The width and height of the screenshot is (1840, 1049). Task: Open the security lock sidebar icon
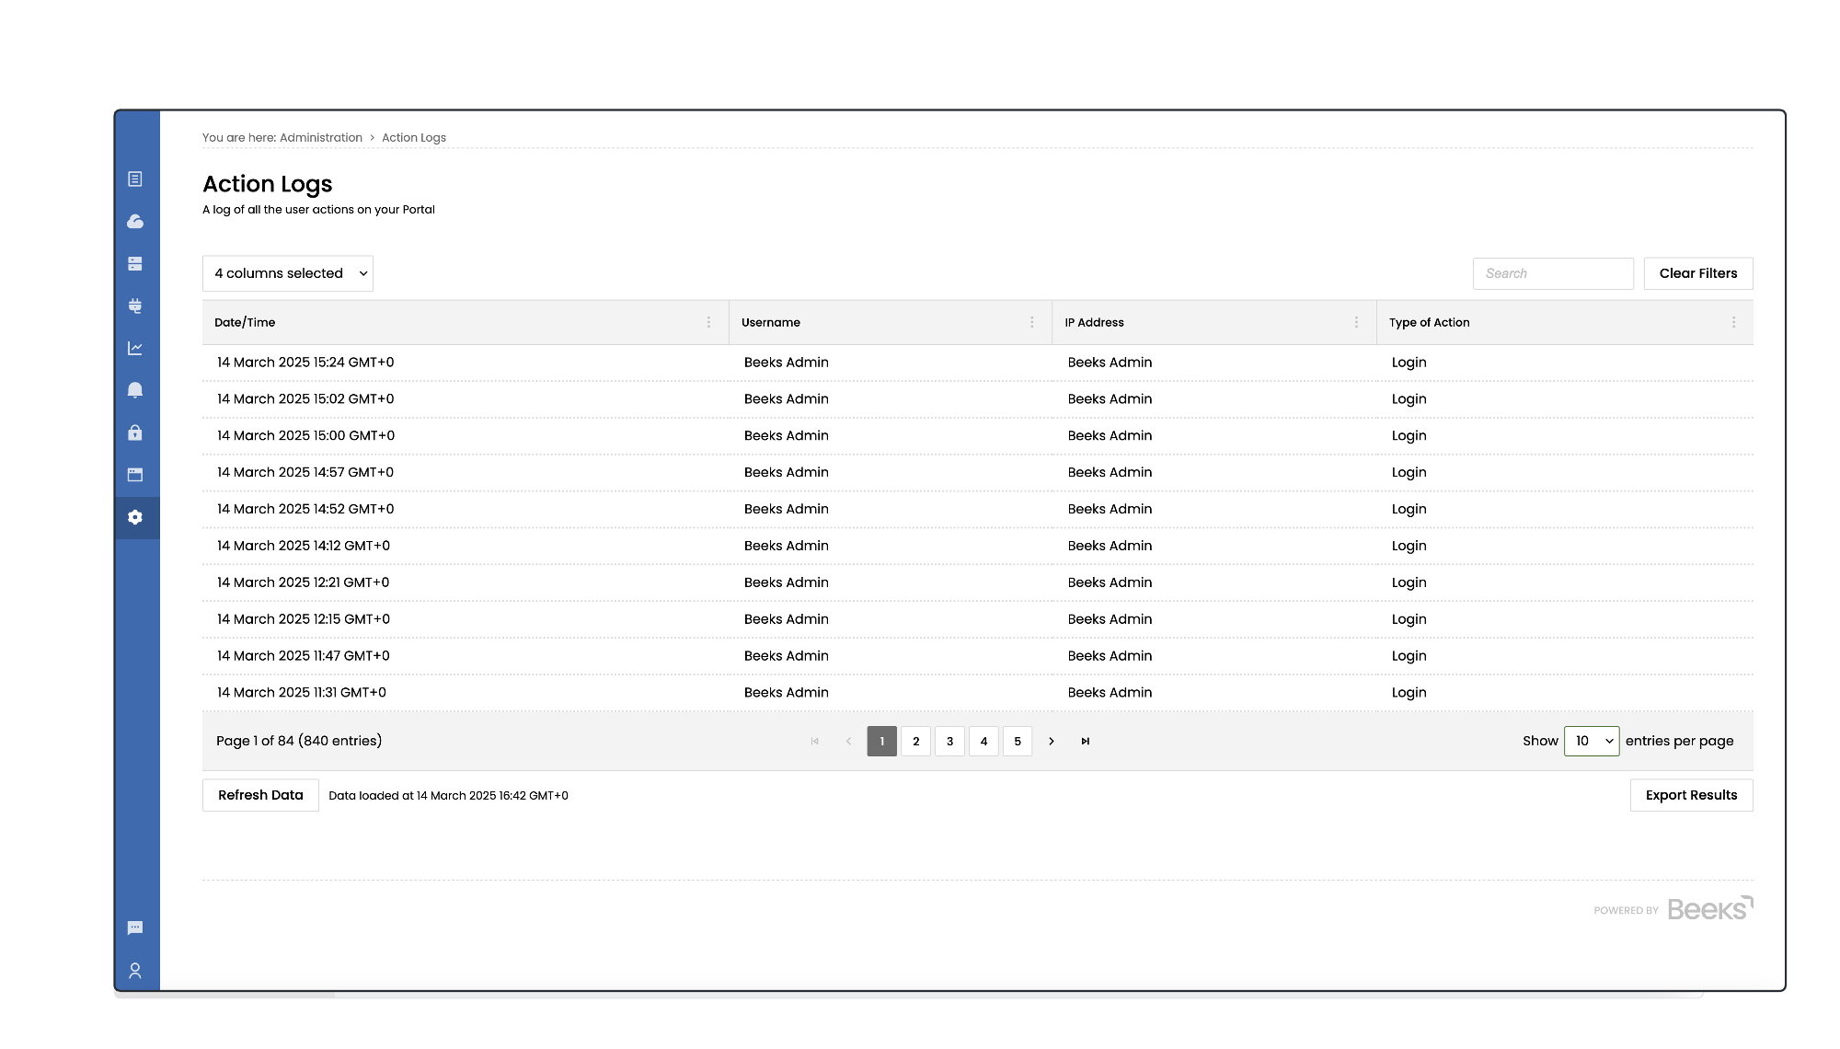pyautogui.click(x=135, y=432)
